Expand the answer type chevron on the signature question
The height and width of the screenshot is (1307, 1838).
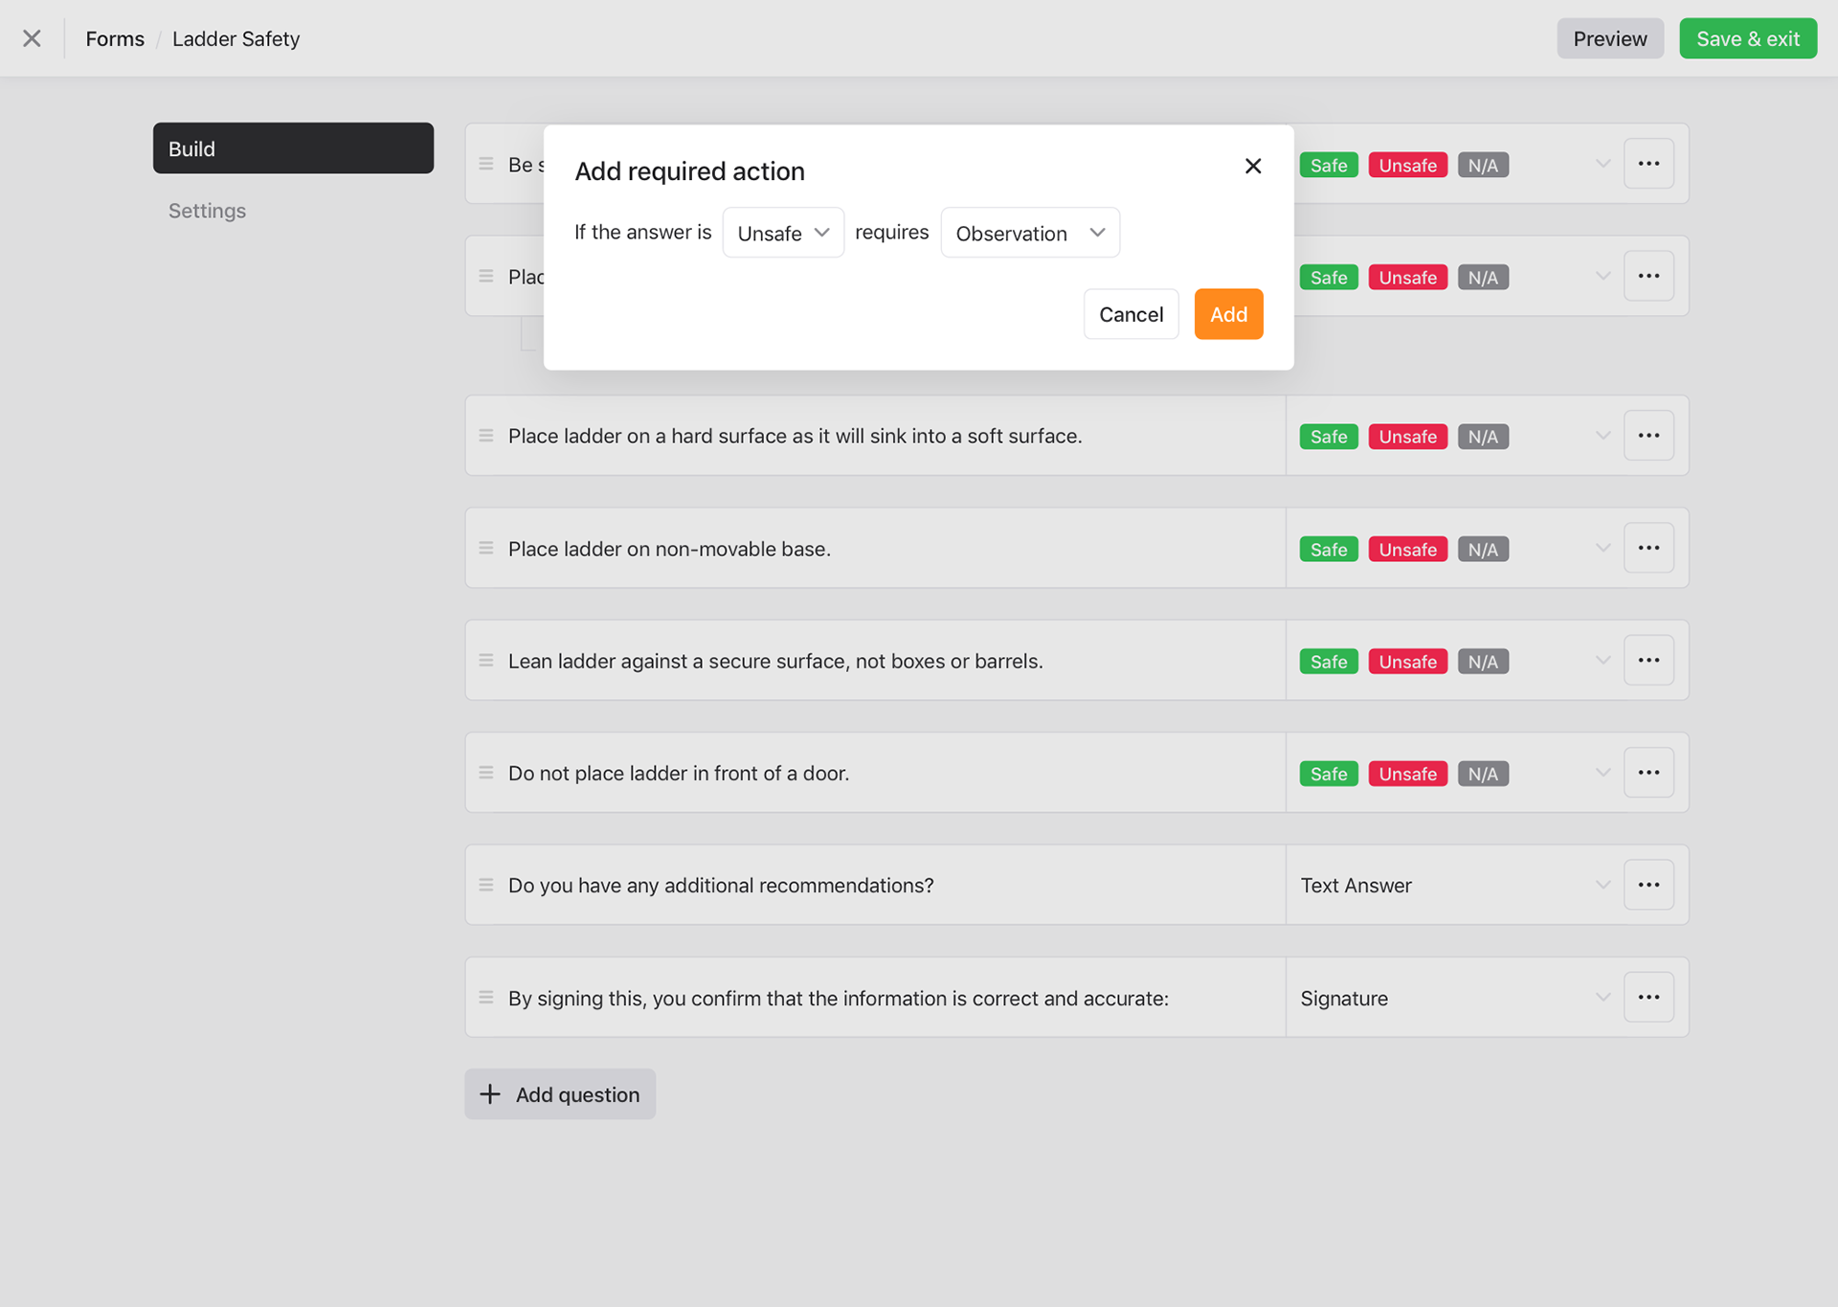[x=1602, y=996]
